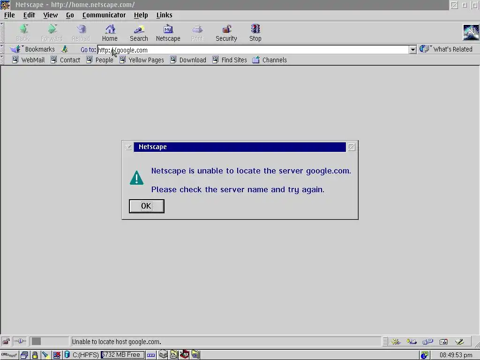Image resolution: width=480 pixels, height=360 pixels.
Task: Click the C: drive cylinder icon
Action: coord(67,355)
